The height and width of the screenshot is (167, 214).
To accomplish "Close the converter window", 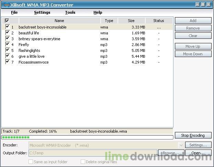I will pyautogui.click(x=209, y=4).
